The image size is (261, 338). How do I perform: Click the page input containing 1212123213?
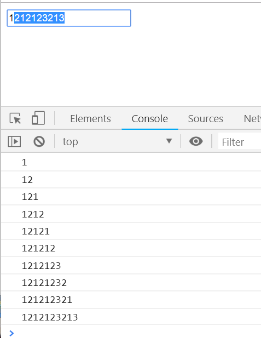(69, 18)
